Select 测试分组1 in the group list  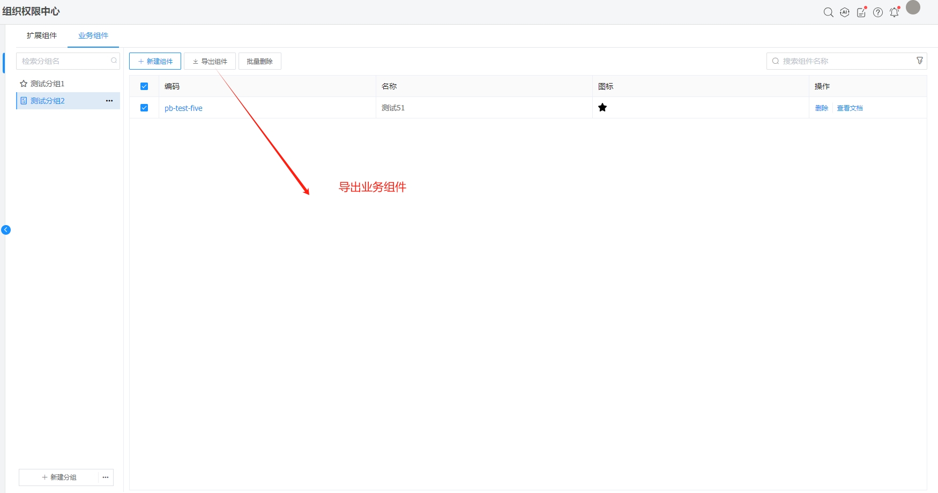[x=47, y=84]
